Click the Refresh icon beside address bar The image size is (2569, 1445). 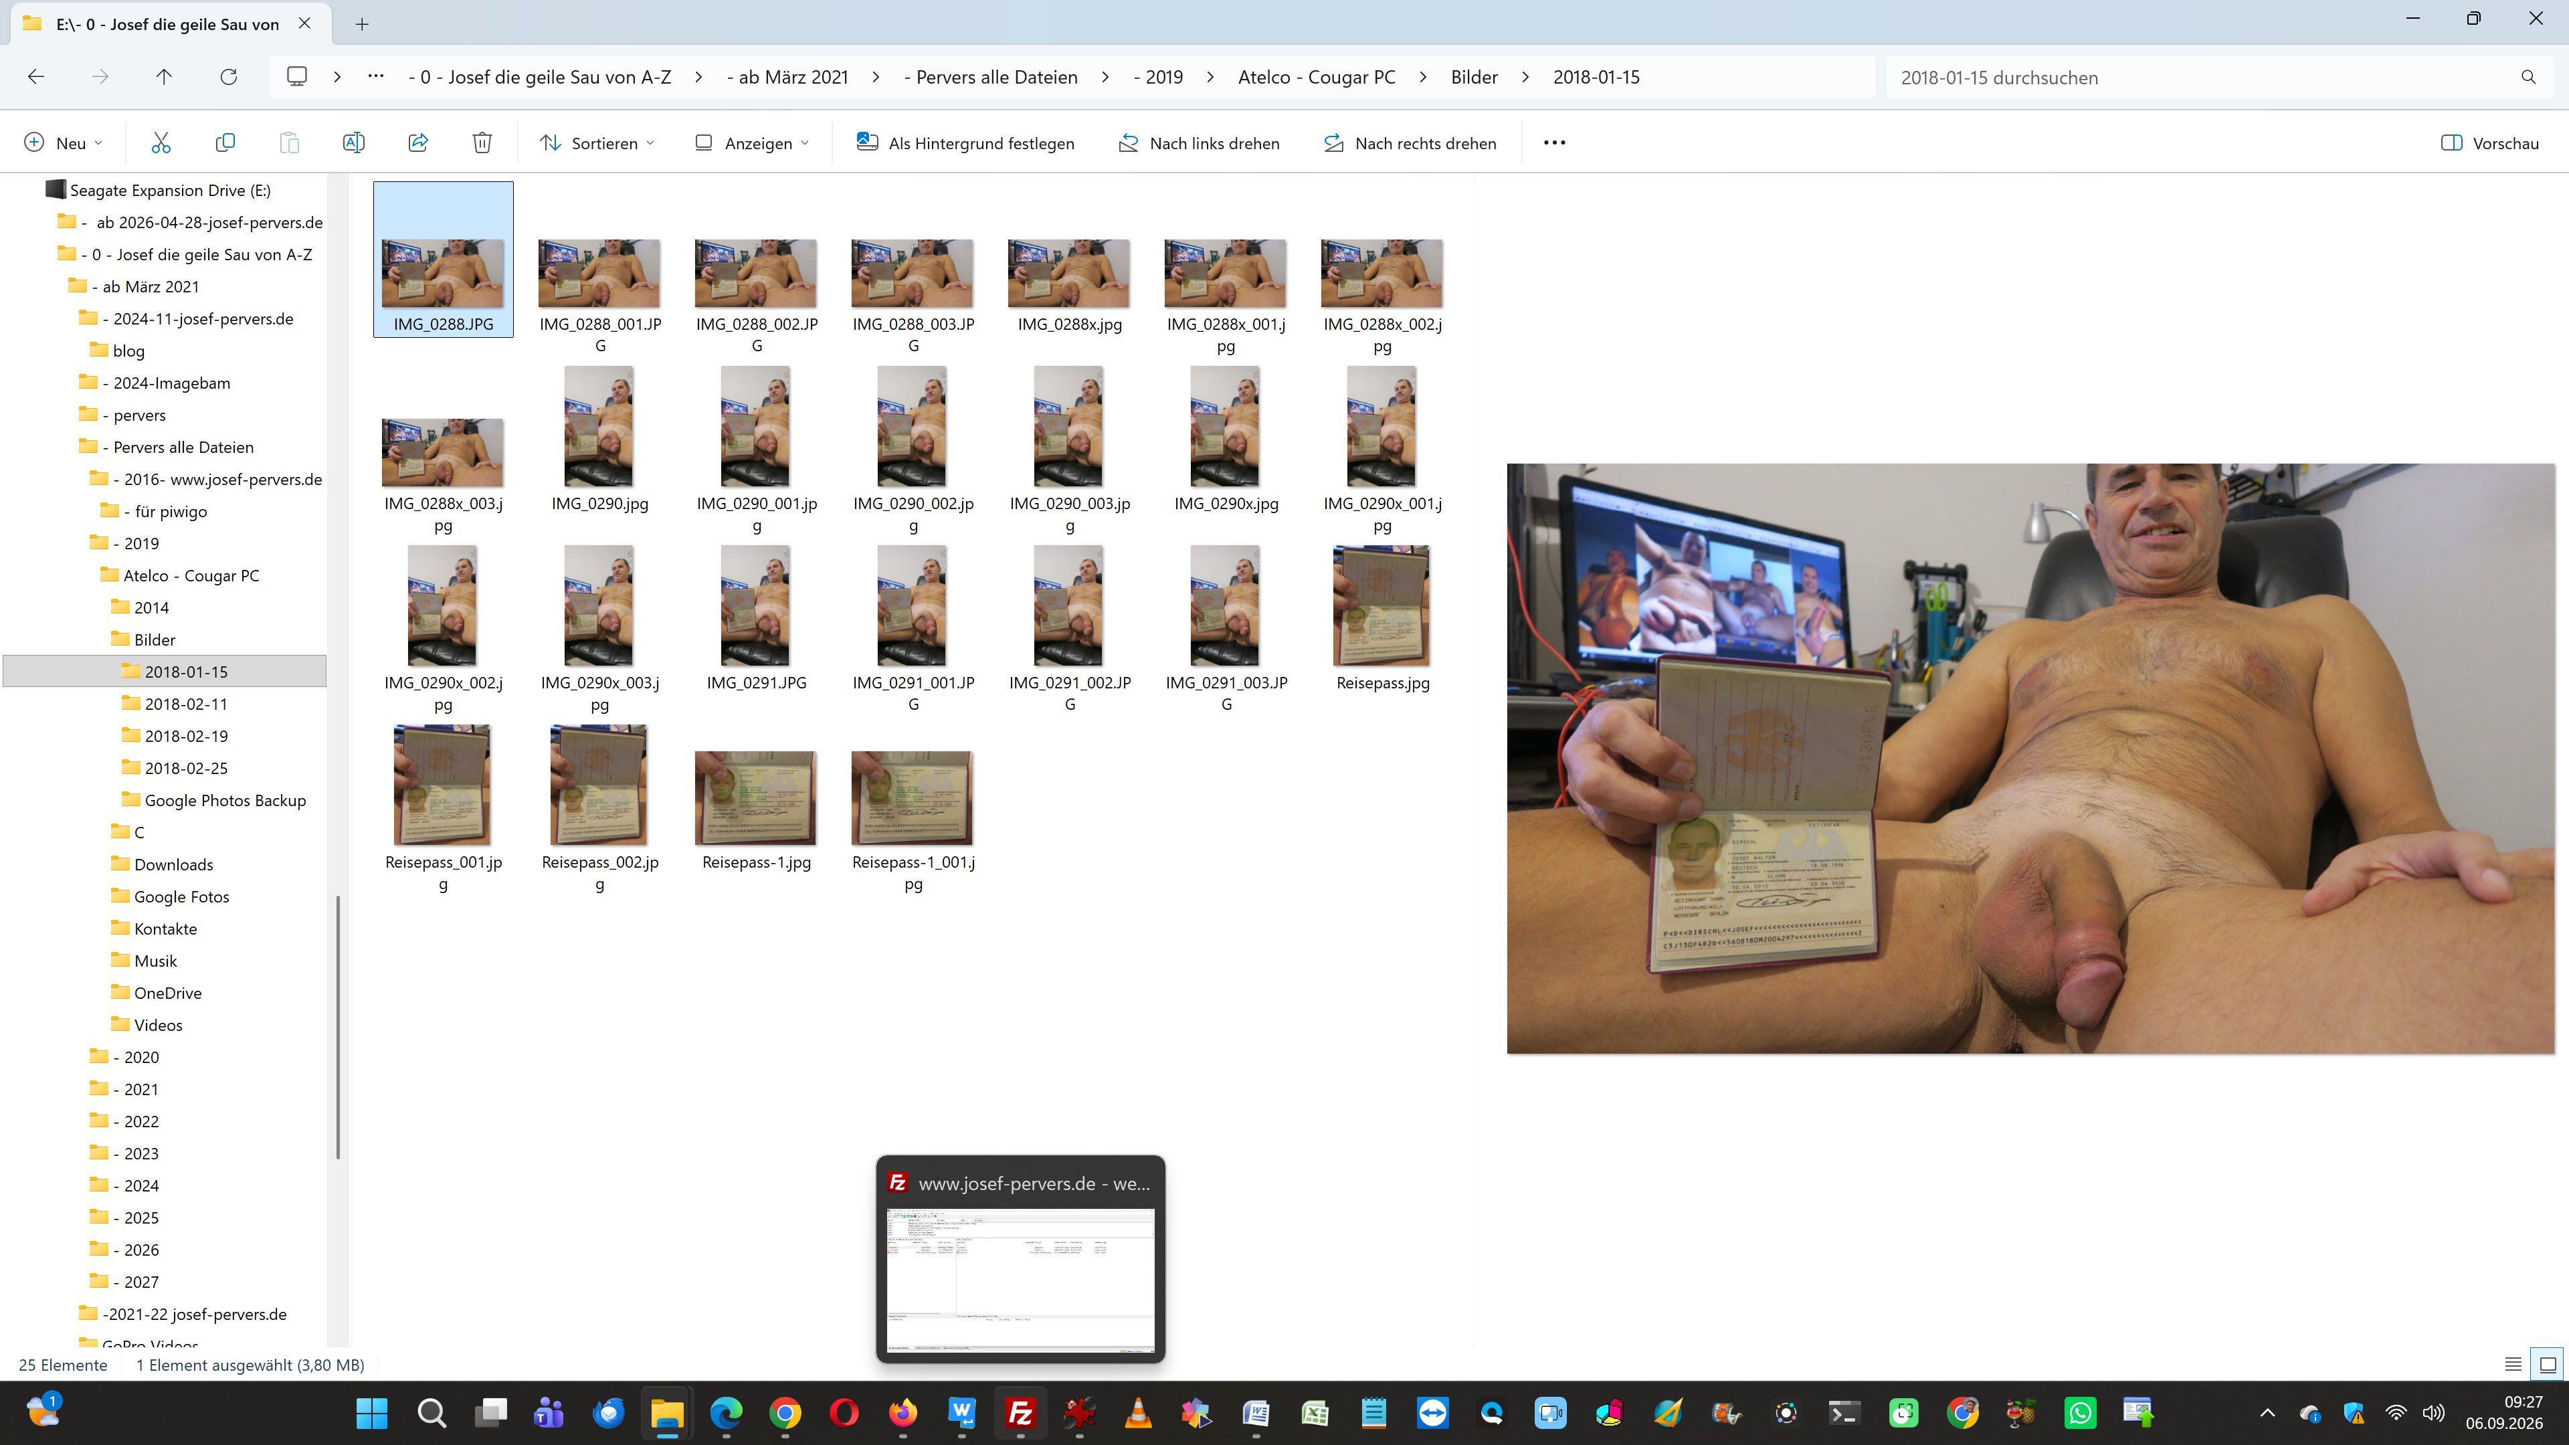pyautogui.click(x=228, y=77)
